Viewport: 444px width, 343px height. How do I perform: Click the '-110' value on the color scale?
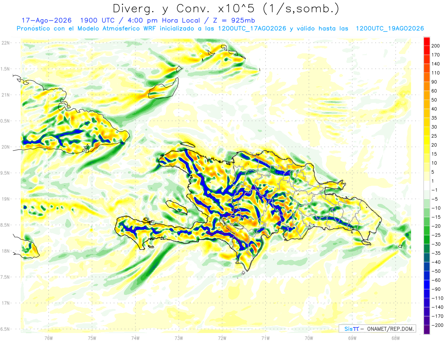pos(437,298)
